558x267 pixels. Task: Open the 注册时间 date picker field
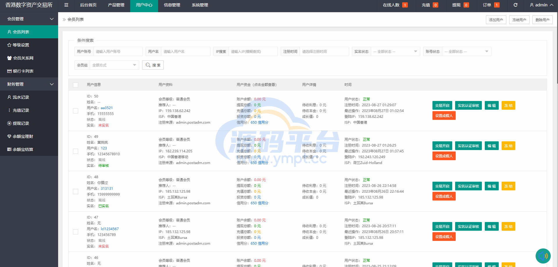tap(324, 51)
